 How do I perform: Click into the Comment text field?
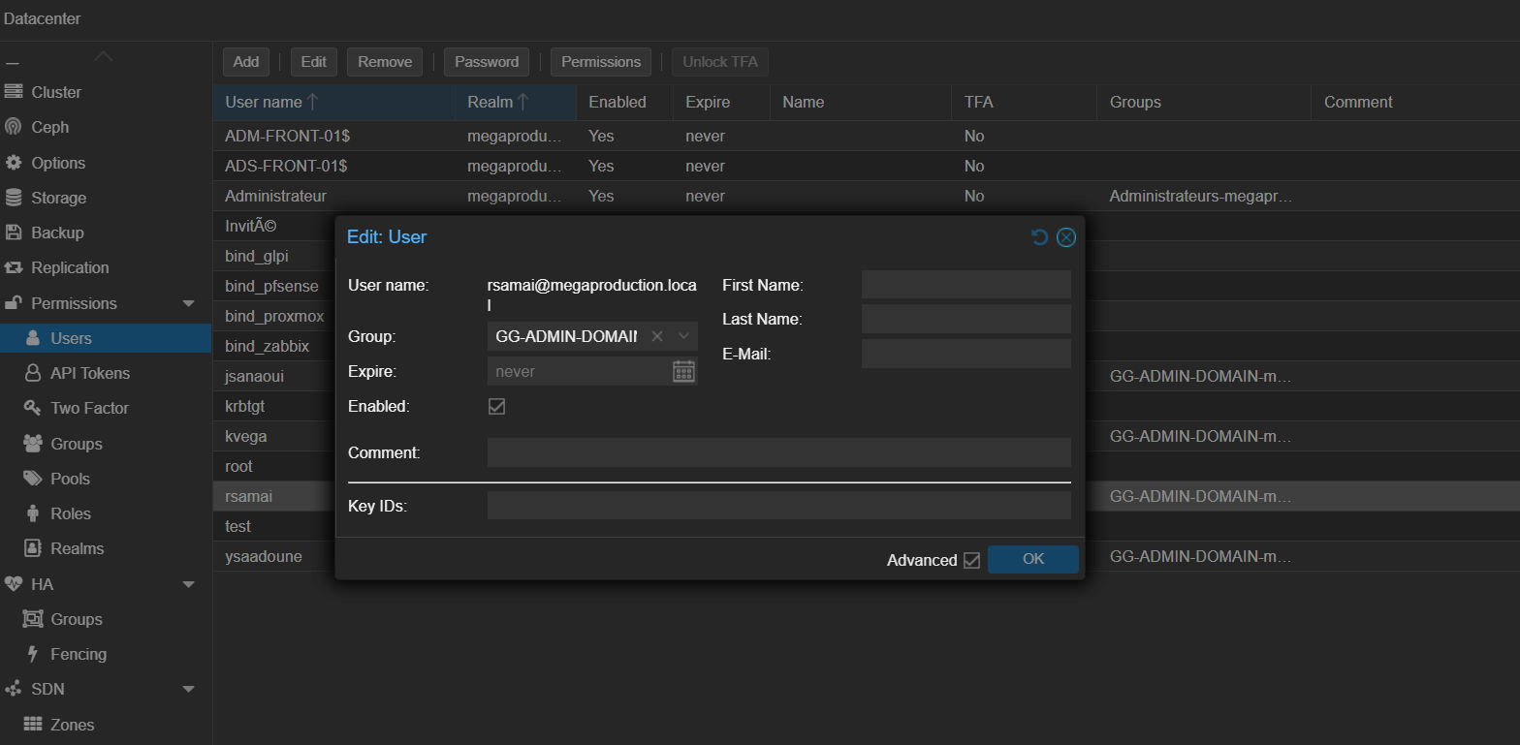click(778, 452)
